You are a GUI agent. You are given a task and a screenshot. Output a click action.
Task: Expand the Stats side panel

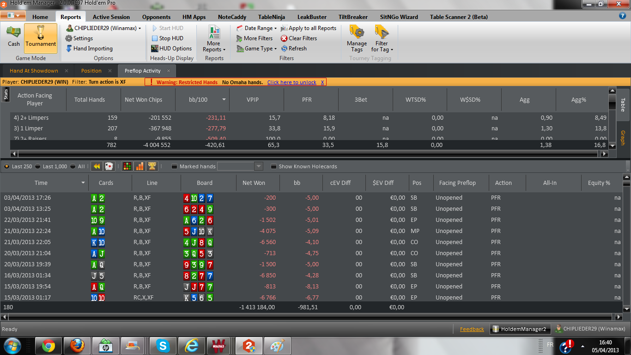pos(6,95)
